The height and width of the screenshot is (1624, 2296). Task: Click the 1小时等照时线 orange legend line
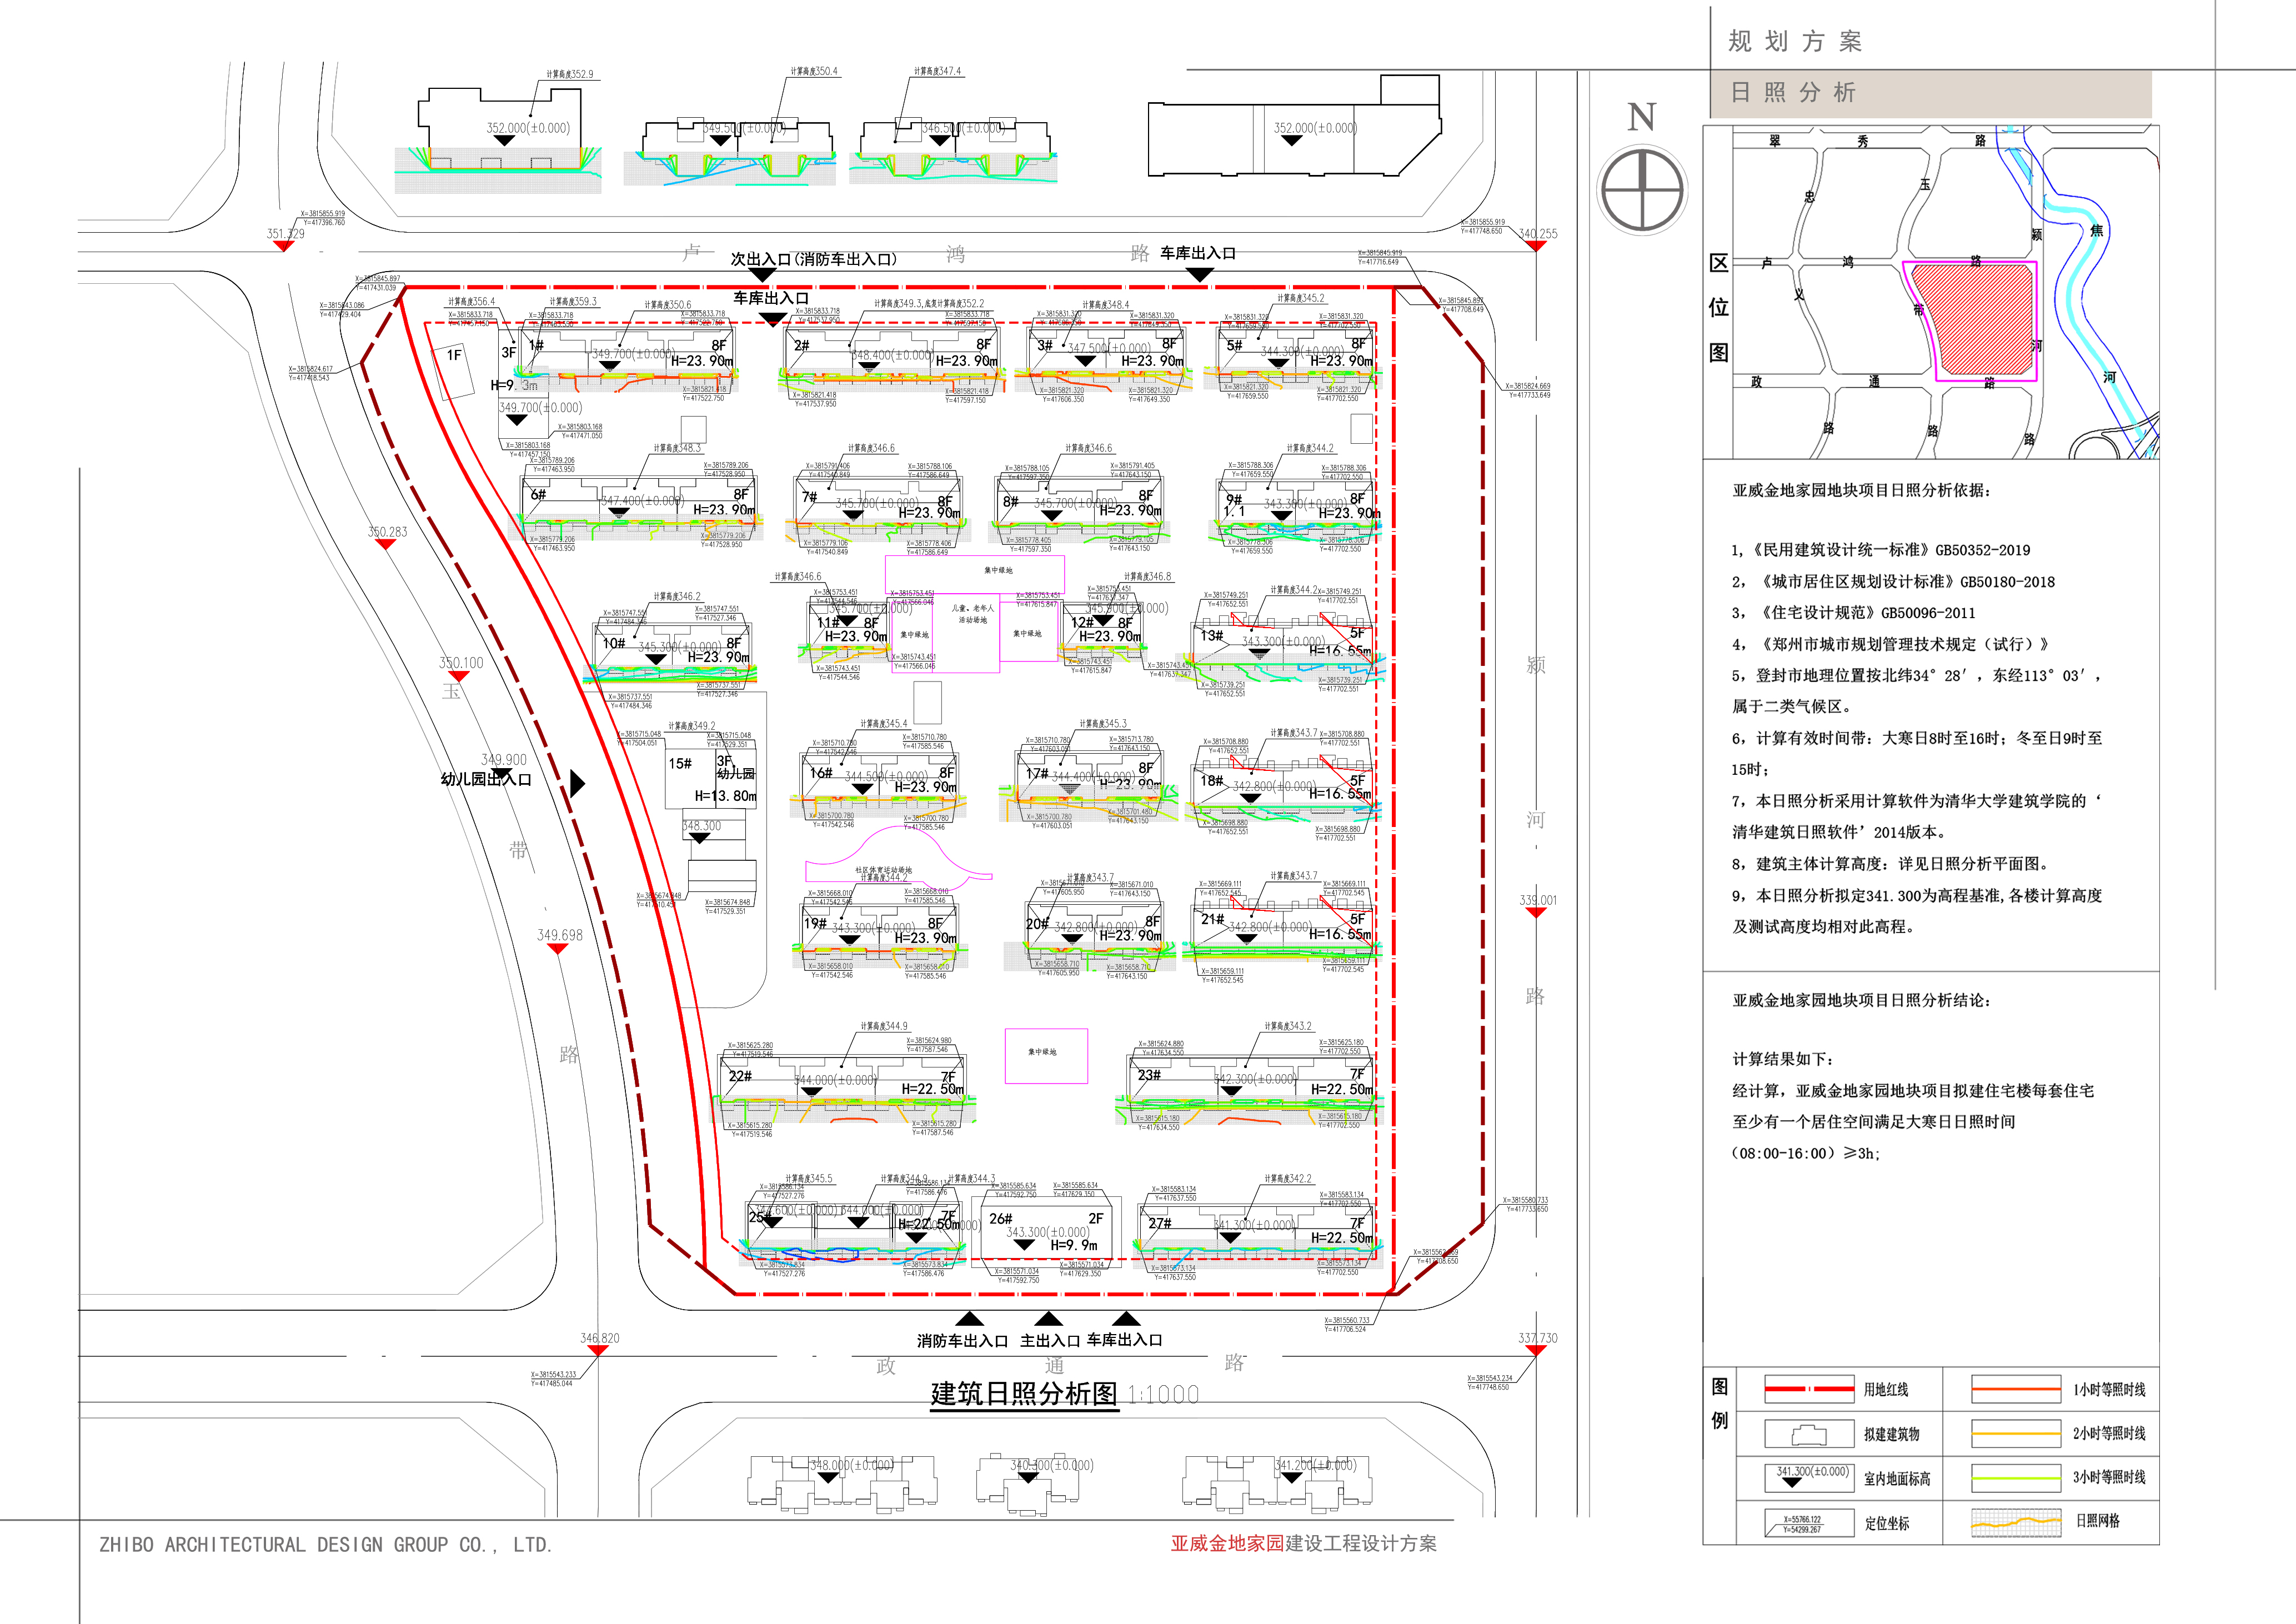click(x=2016, y=1389)
